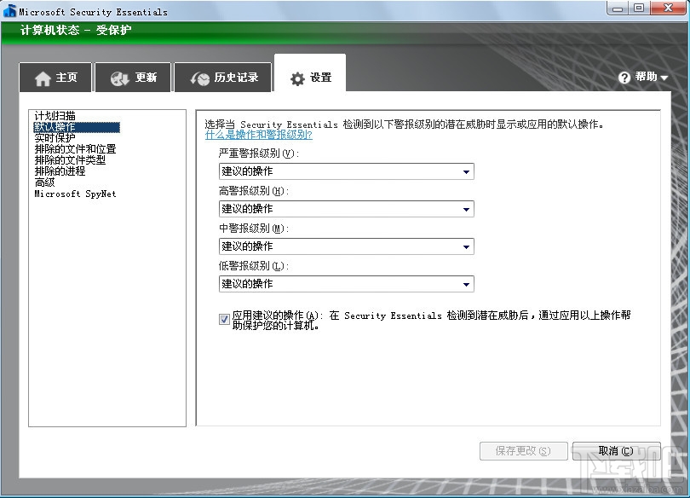The height and width of the screenshot is (498, 690).
Task: Click the 取消 button
Action: [615, 451]
